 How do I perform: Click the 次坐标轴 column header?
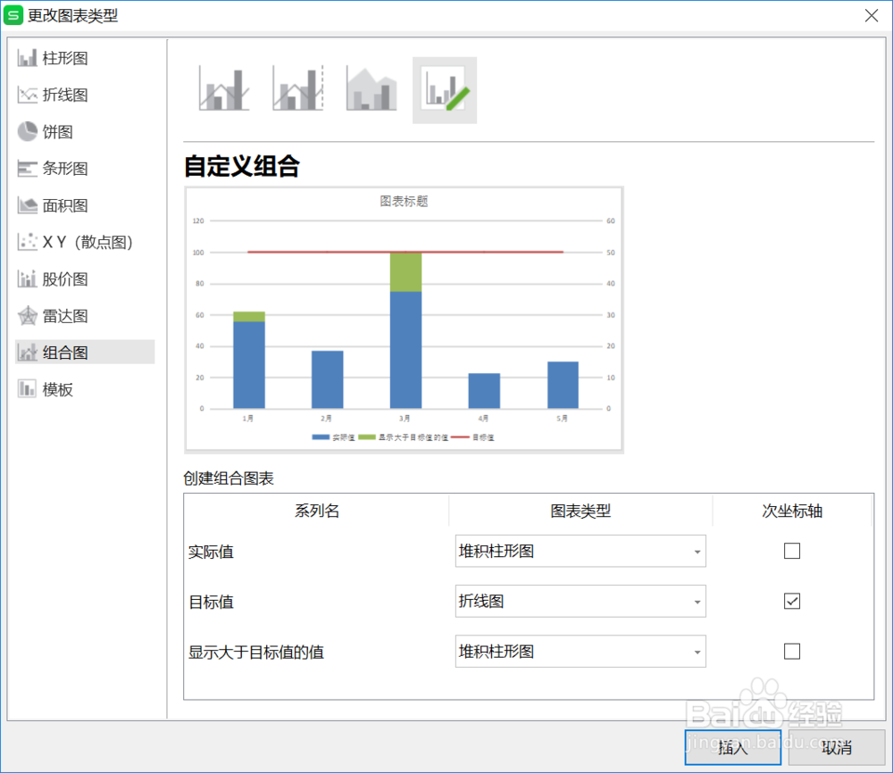coord(791,511)
